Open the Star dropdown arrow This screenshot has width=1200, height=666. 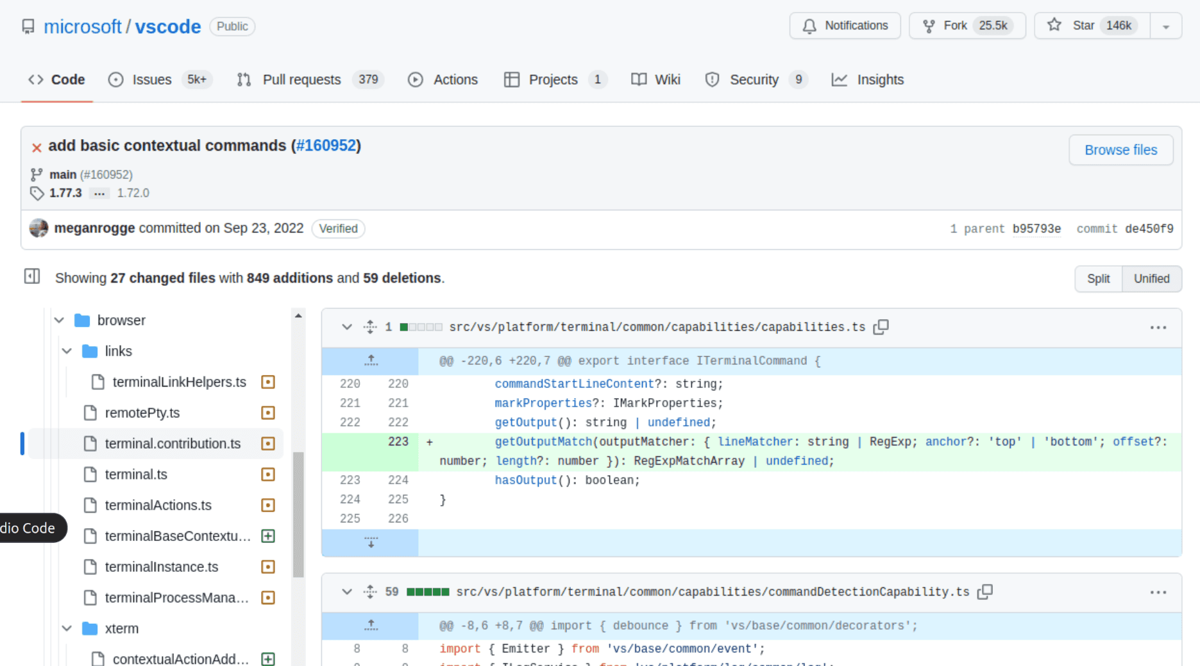[x=1165, y=26]
